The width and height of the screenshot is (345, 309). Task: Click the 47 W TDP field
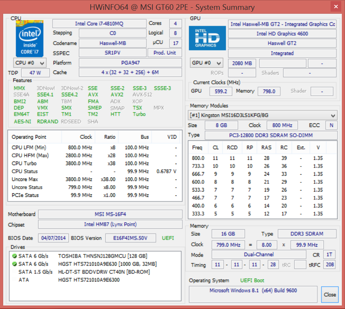pos(35,73)
